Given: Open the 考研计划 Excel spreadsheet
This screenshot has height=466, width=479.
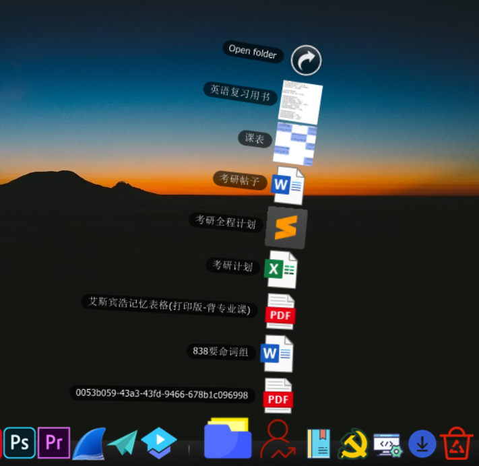Looking at the screenshot, I should pyautogui.click(x=280, y=269).
